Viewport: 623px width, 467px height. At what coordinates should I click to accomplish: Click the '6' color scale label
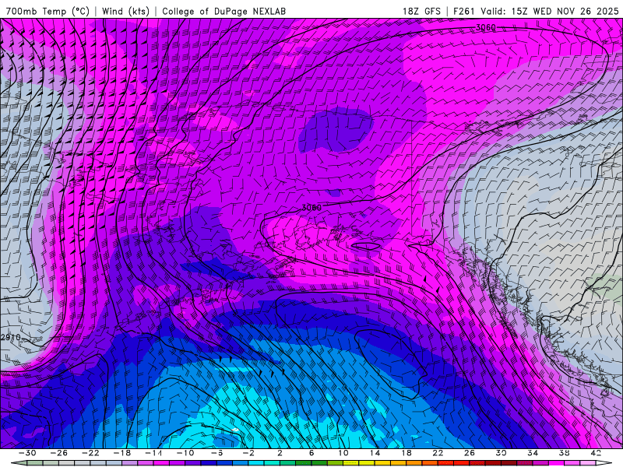point(311,453)
